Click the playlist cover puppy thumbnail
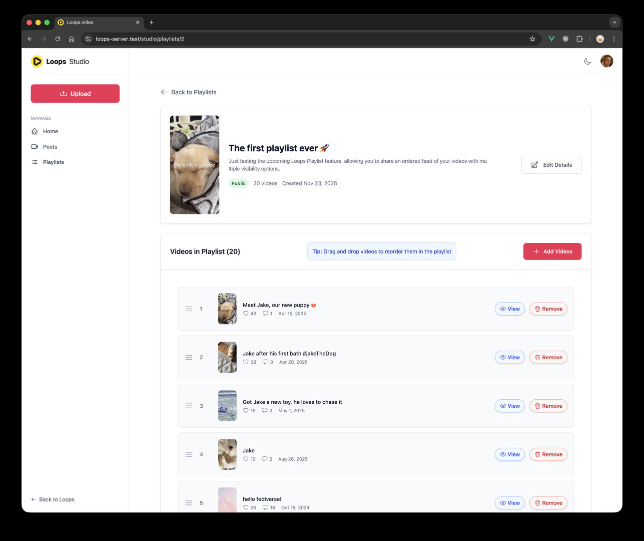The image size is (644, 541). [194, 165]
